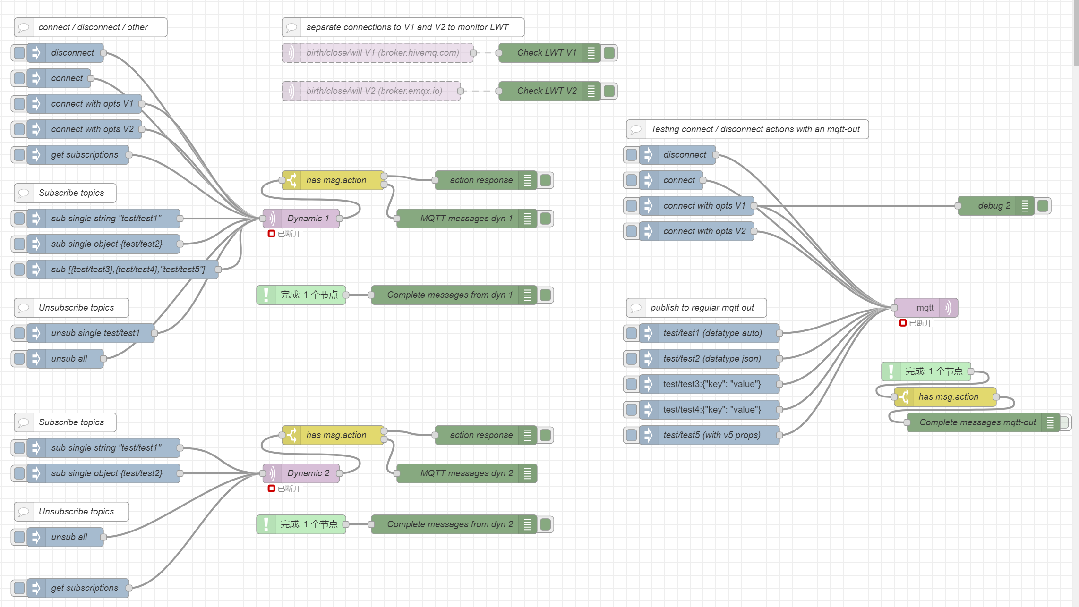
Task: Click the list icon on 'action response' top node
Action: (x=528, y=180)
